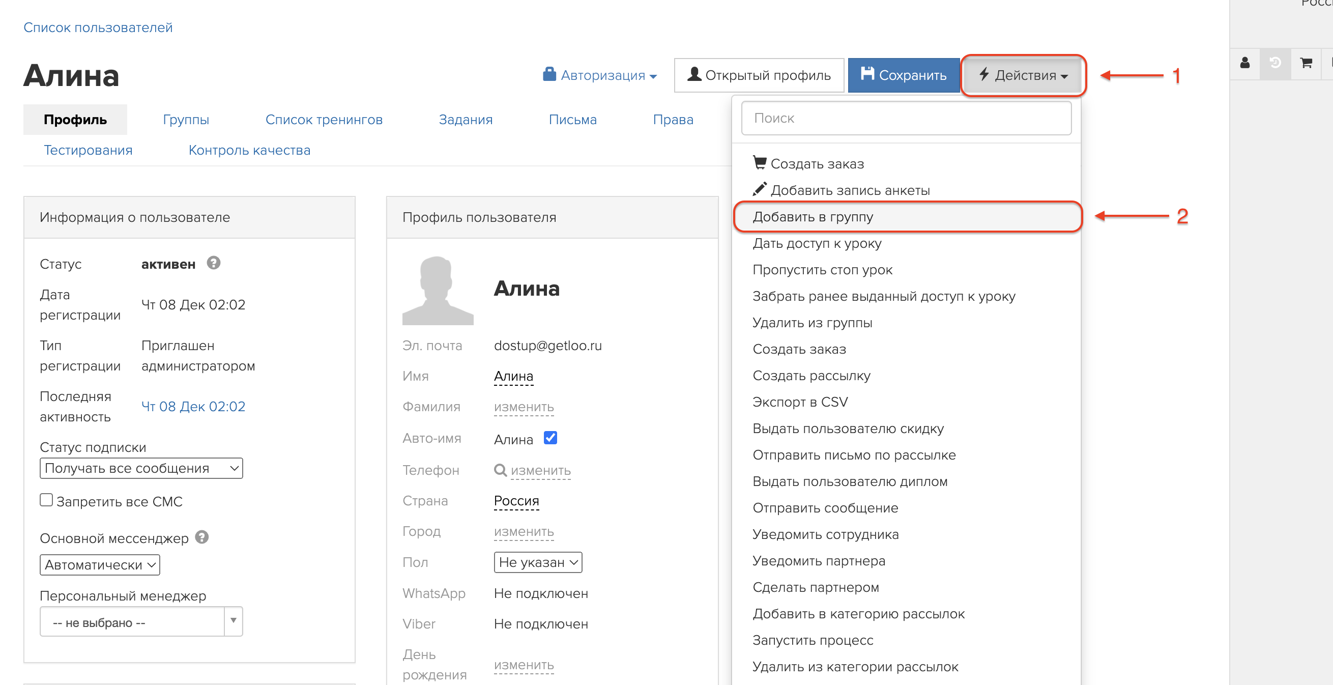Open Статус подписки dropdown
Image resolution: width=1333 pixels, height=685 pixels.
coord(141,468)
